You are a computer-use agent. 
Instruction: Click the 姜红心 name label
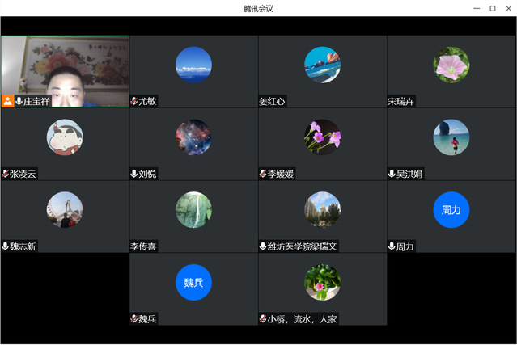[x=273, y=102]
